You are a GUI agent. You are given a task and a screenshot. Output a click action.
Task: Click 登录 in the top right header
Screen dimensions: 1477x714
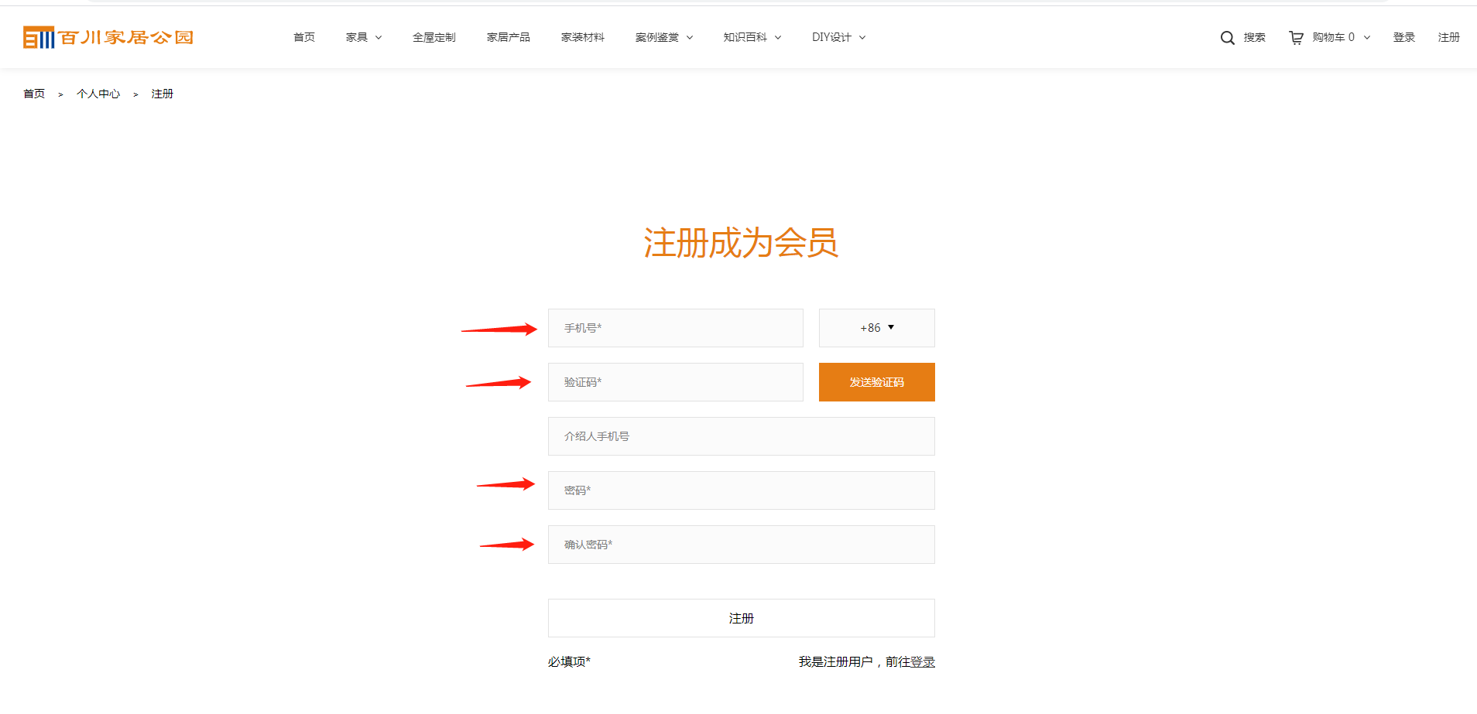click(x=1403, y=37)
